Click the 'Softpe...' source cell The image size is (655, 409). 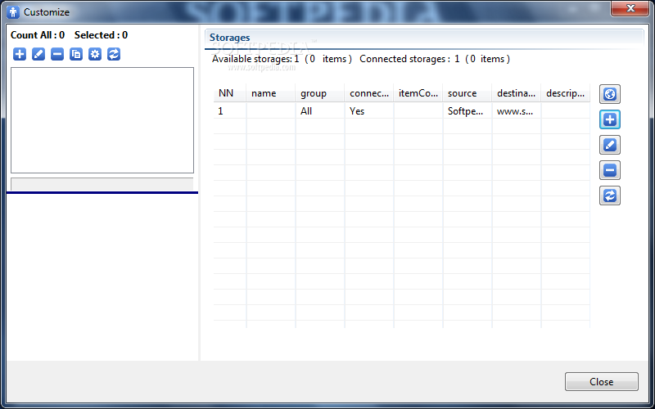(x=468, y=111)
